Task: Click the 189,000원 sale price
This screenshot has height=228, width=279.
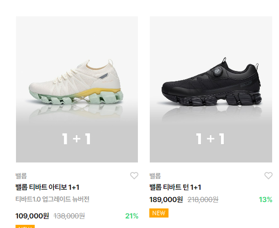Action: (166, 199)
